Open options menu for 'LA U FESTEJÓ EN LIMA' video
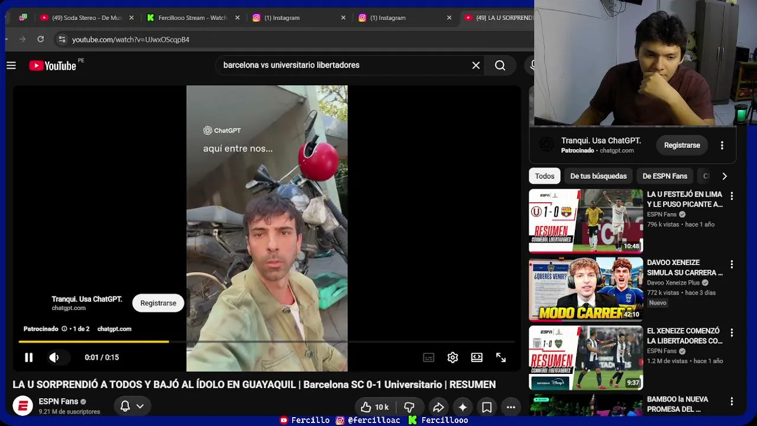The width and height of the screenshot is (757, 426). (x=732, y=196)
